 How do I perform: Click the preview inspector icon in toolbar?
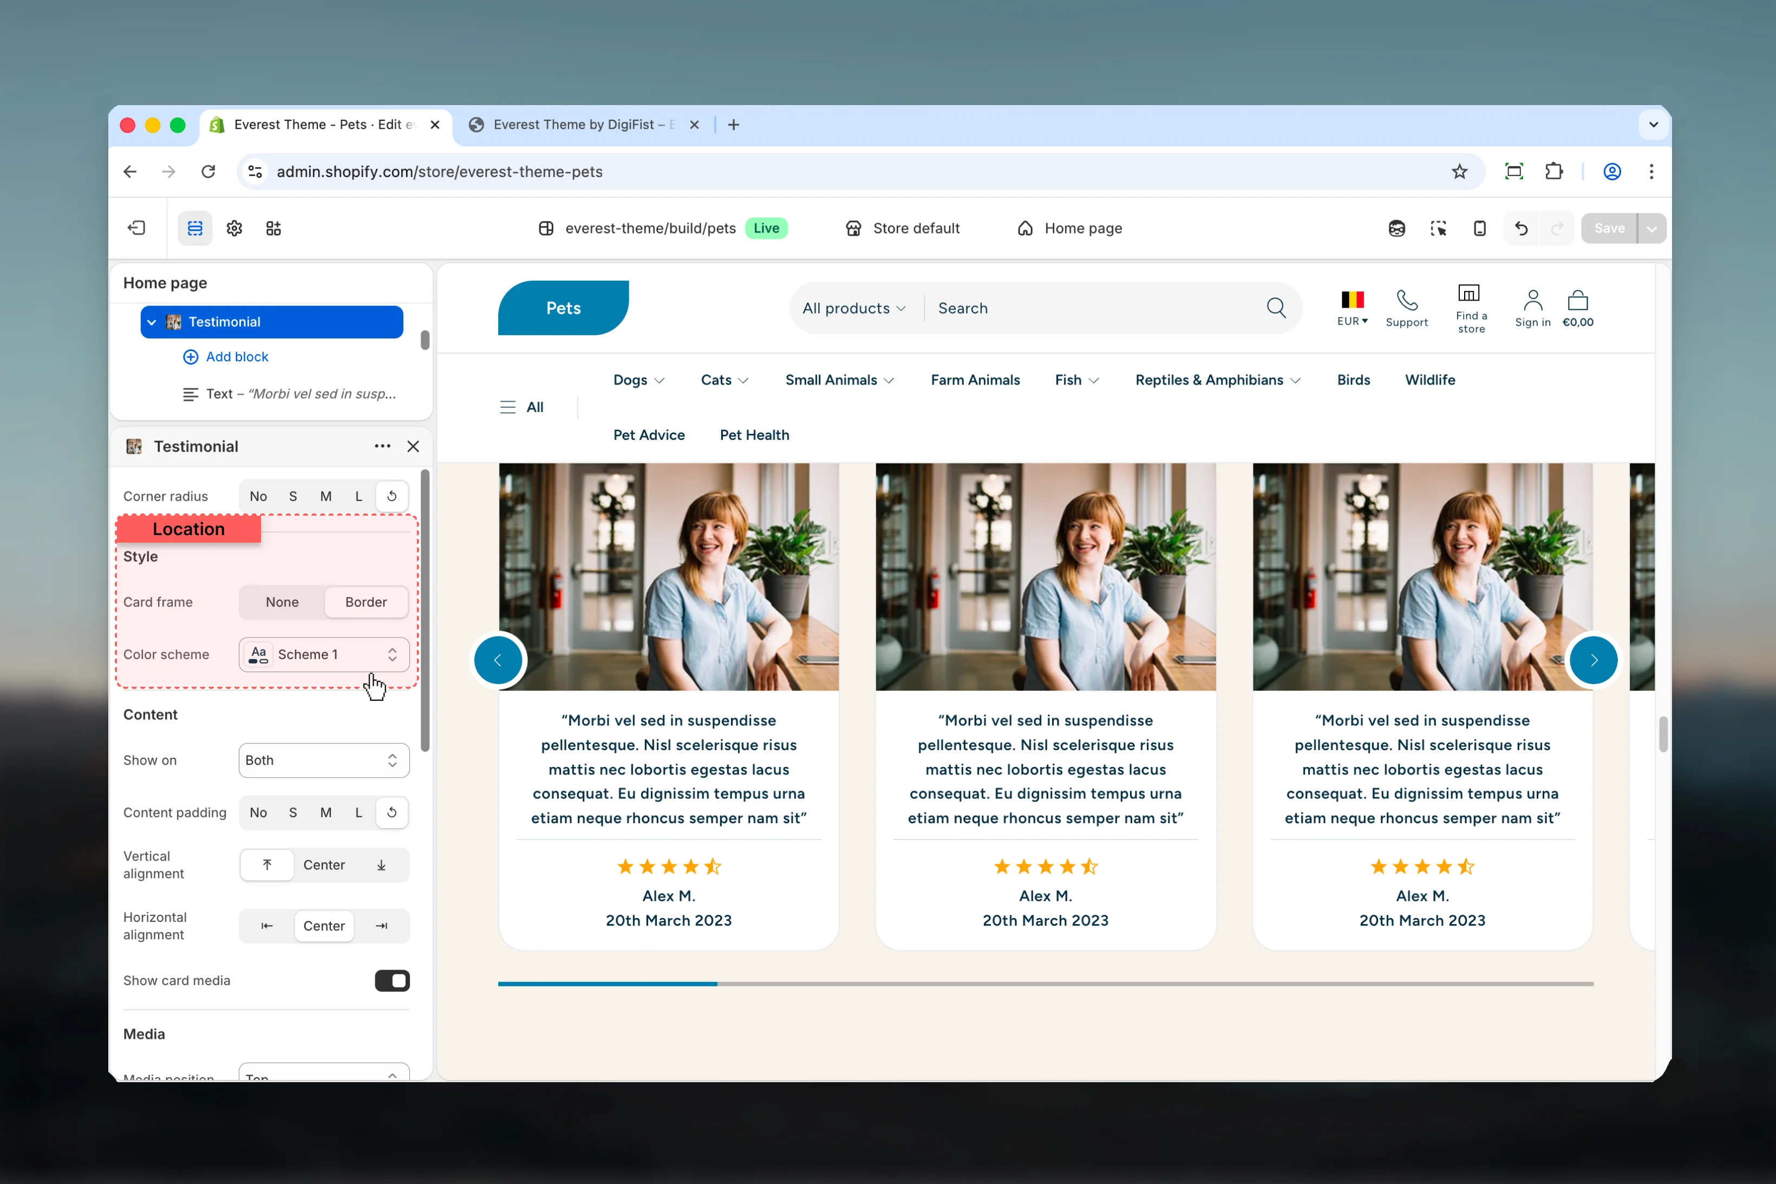1438,228
